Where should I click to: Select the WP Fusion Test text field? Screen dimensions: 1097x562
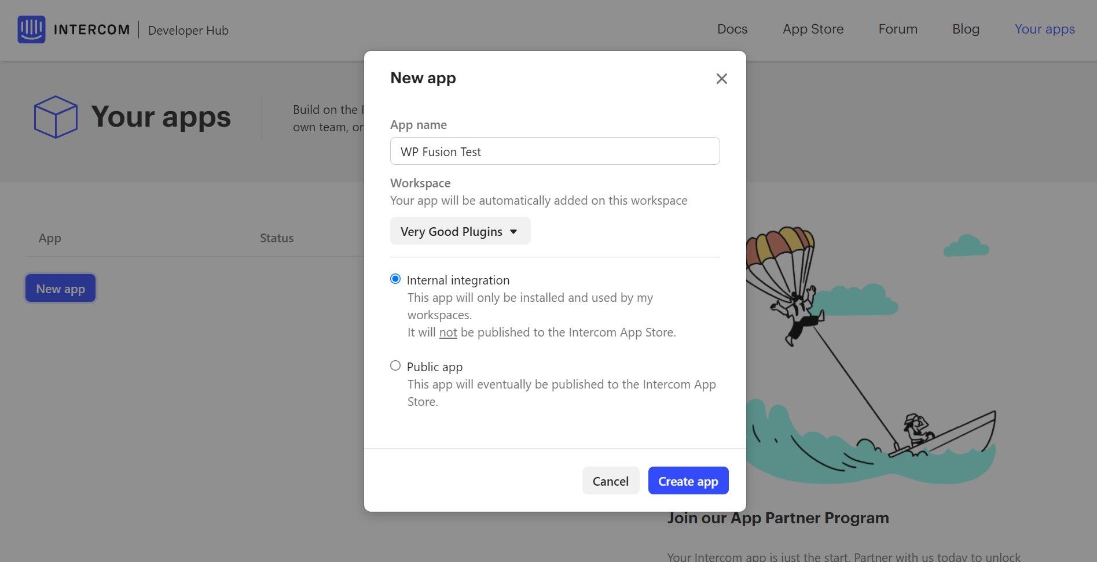[555, 151]
